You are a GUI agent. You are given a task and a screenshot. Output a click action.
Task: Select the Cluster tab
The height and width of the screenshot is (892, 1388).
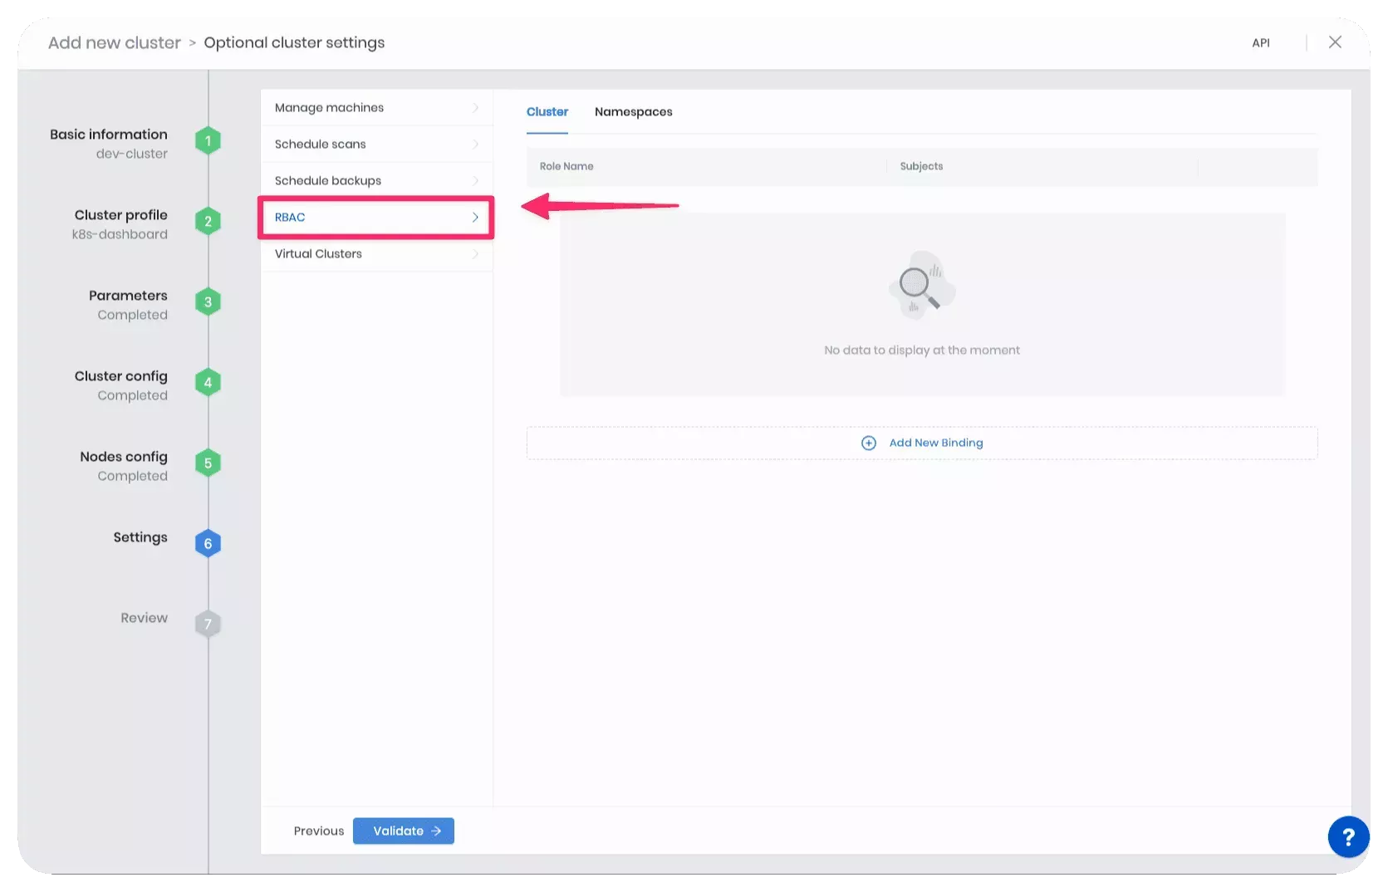[x=547, y=111]
